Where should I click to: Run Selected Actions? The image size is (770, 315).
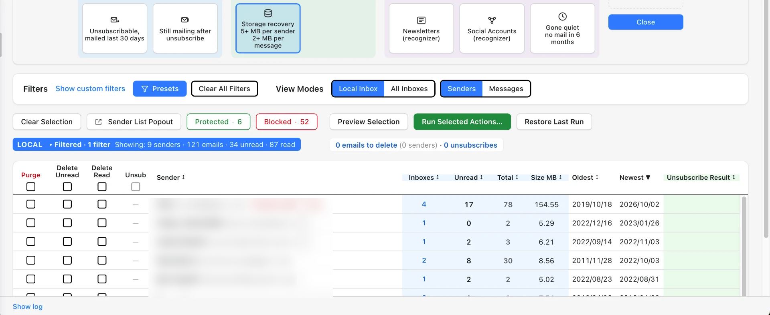point(462,122)
